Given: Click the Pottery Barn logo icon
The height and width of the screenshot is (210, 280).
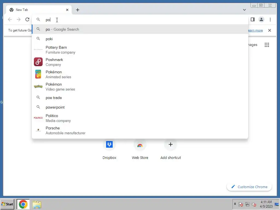Looking at the screenshot, I should pos(38,49).
